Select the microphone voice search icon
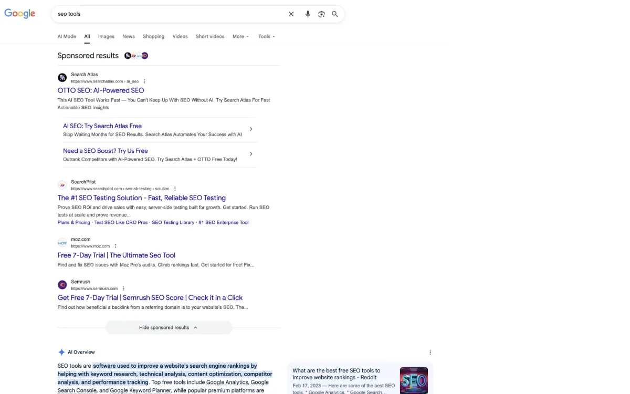Viewport: 630px width, 394px height. (x=308, y=14)
